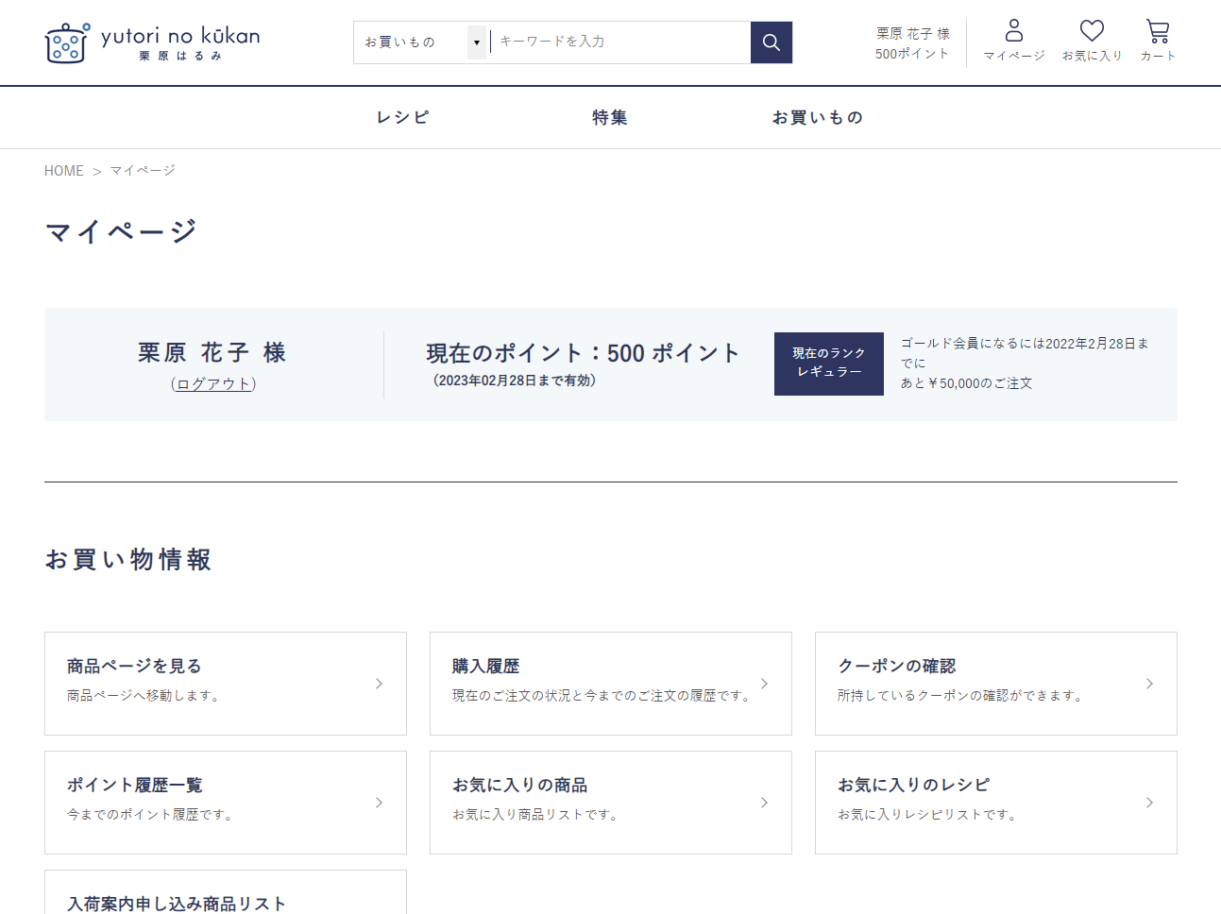This screenshot has width=1221, height=914.
Task: Open the カート cart icon
Action: [x=1158, y=42]
